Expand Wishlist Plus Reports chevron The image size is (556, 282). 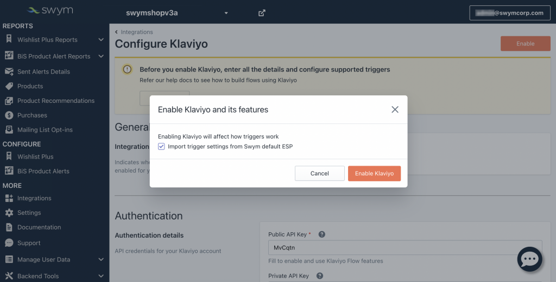[x=101, y=40]
